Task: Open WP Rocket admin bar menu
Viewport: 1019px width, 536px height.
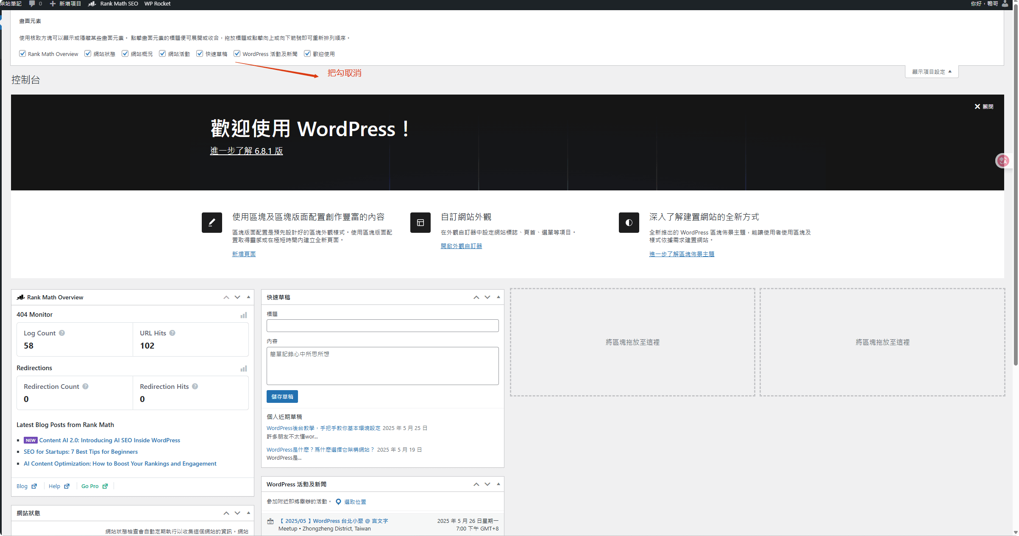Action: coord(157,4)
